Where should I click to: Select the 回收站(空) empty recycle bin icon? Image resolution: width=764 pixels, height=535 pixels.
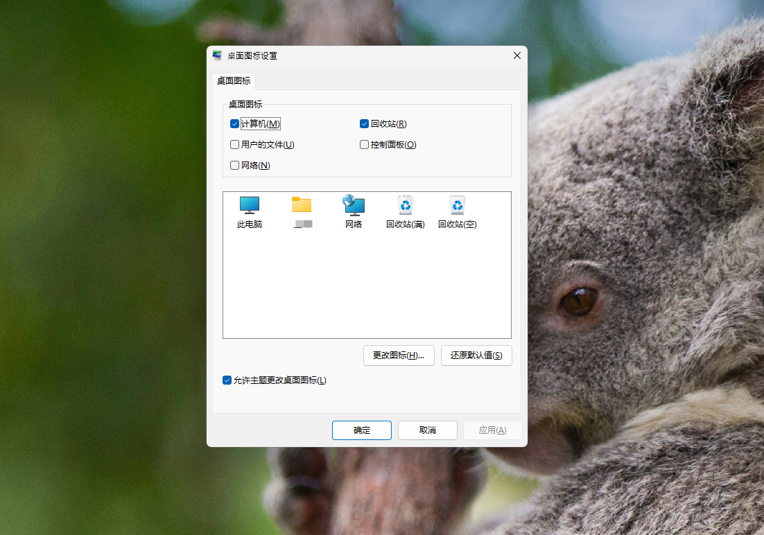point(457,206)
